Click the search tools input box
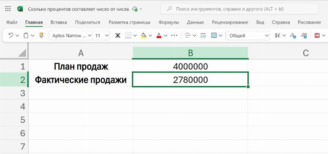Viewport: 328px width, 154px height. point(239,9)
